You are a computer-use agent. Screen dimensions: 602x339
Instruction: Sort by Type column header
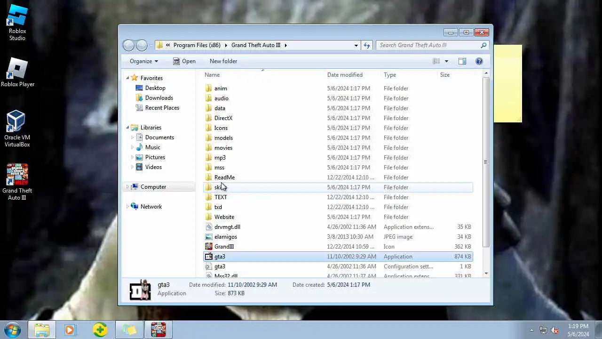tap(390, 75)
